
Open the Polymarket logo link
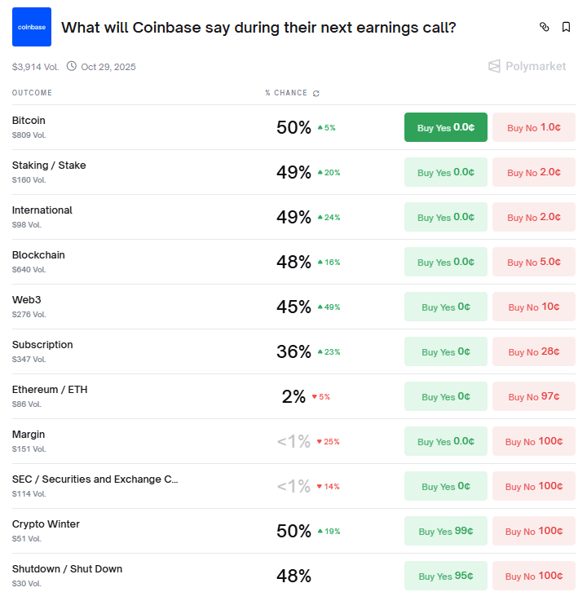[x=527, y=66]
